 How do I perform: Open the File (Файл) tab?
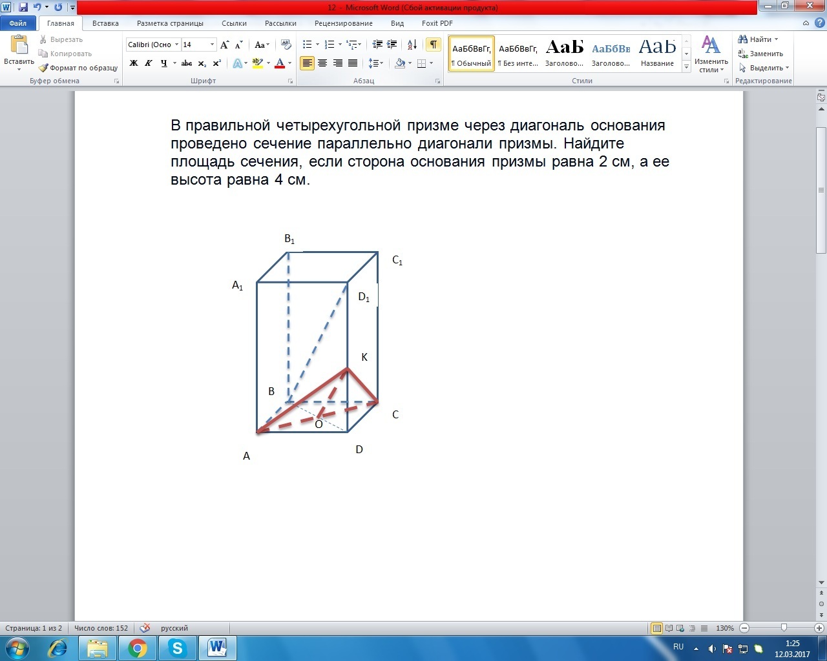point(18,23)
